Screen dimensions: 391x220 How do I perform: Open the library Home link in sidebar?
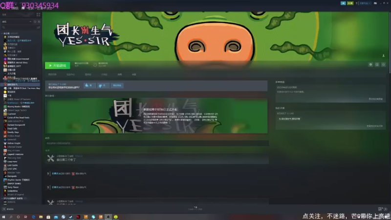(4, 15)
